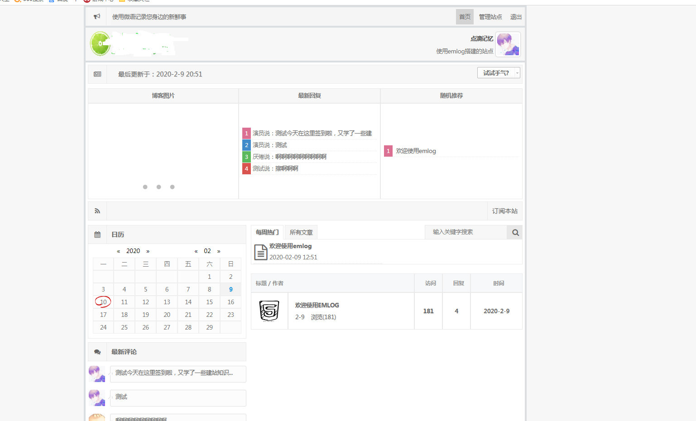
Task: Open the 试试手气? dropdown arrow
Action: pyautogui.click(x=517, y=73)
